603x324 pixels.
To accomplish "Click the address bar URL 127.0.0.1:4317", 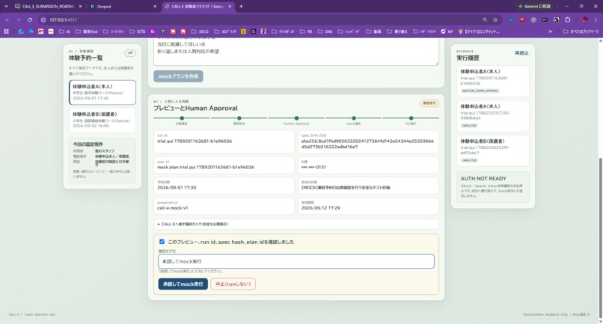I will [x=63, y=19].
